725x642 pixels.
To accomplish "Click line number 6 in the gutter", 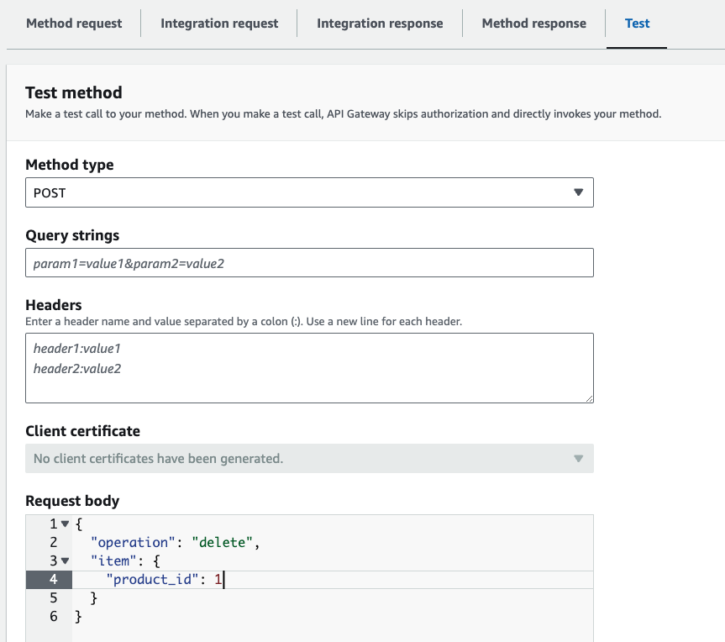I will tap(53, 617).
